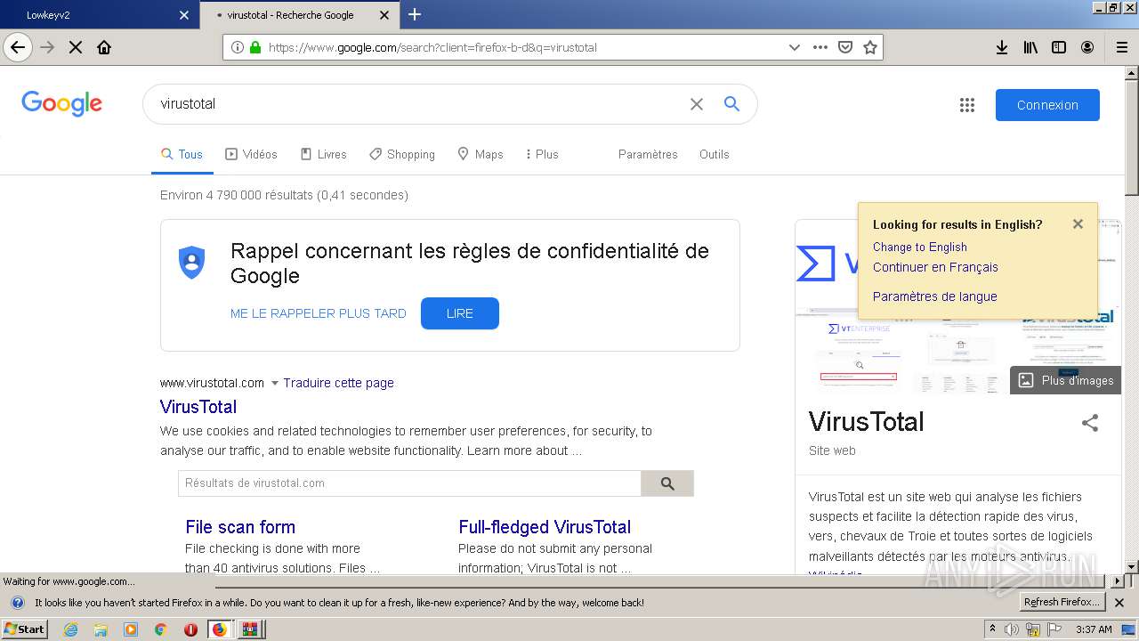This screenshot has height=641, width=1139.
Task: Select the Tous results tab
Action: click(182, 154)
